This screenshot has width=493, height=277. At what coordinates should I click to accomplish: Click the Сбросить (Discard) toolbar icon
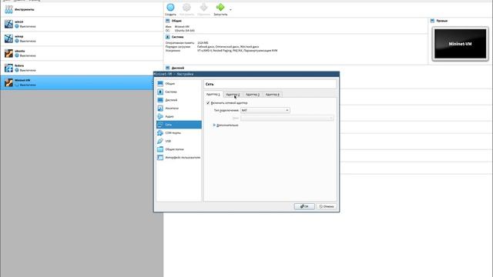coord(203,9)
